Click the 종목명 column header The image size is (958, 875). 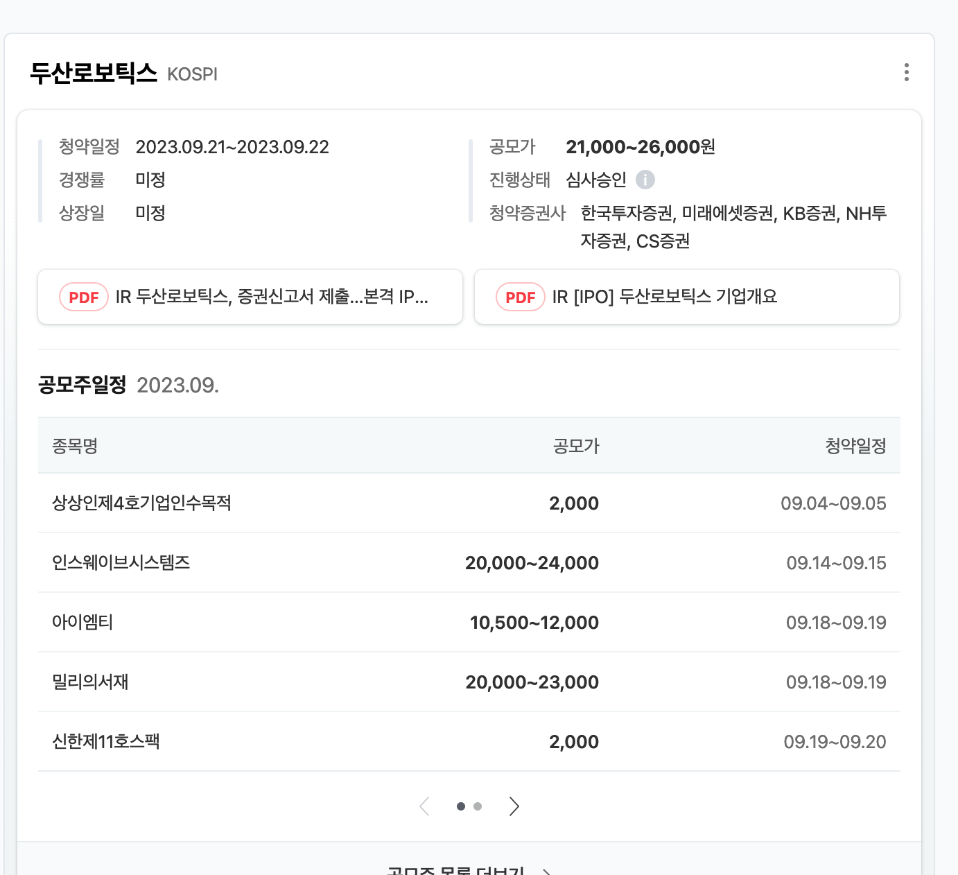[75, 446]
